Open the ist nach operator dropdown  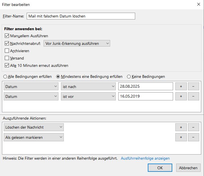tap(88, 87)
